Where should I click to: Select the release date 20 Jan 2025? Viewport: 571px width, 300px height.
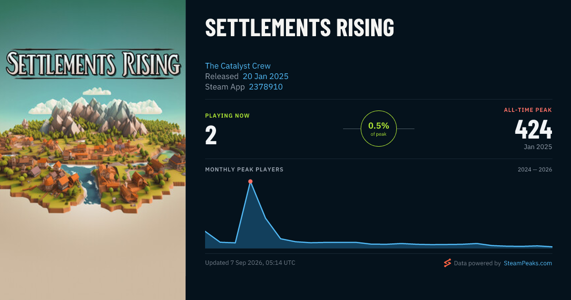tap(266, 76)
